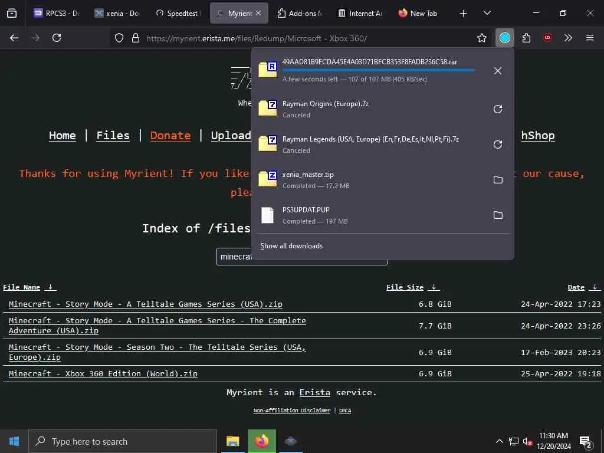Switch to the xenia tab
This screenshot has width=604, height=453.
click(117, 13)
